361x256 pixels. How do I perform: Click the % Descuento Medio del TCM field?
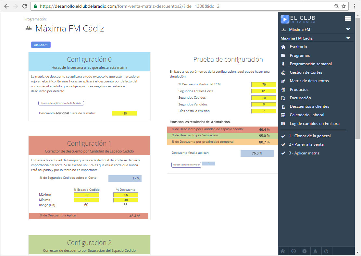(x=264, y=84)
